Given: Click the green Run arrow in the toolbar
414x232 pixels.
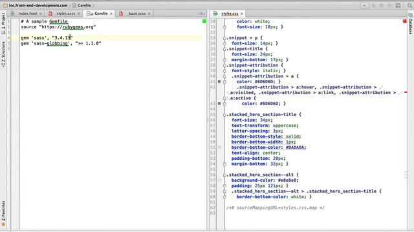Looking at the screenshot, I should pos(374,6).
